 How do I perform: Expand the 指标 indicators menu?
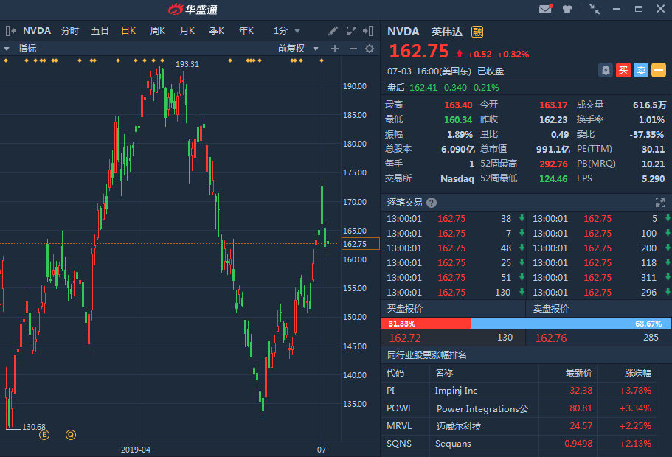point(21,49)
